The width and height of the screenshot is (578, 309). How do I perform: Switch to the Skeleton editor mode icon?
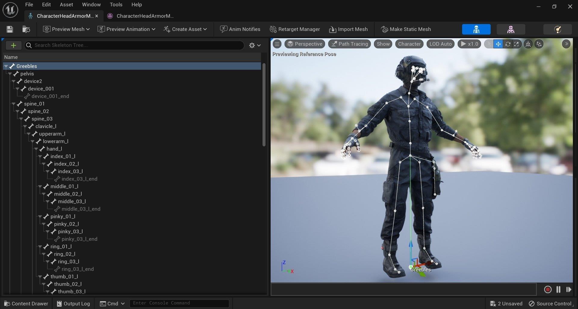[x=476, y=29]
